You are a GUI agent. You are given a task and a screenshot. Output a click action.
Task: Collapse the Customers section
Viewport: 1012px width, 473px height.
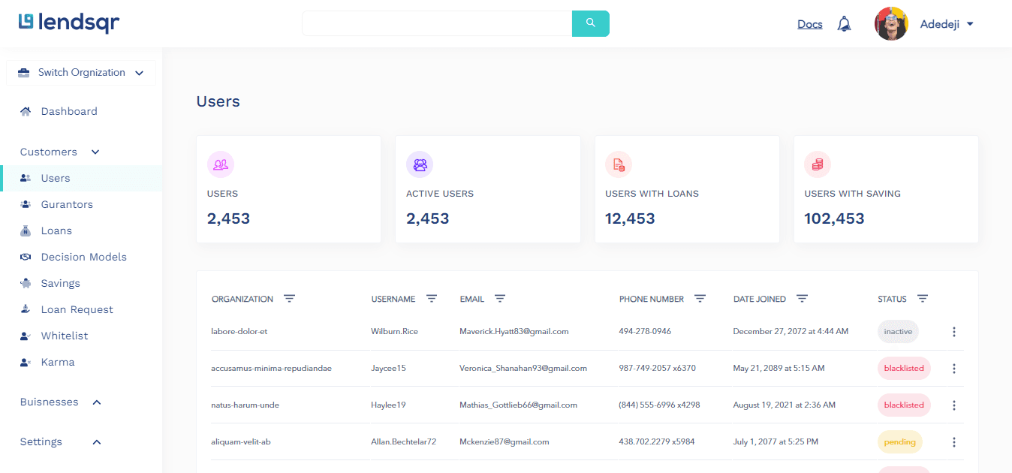[x=95, y=152]
